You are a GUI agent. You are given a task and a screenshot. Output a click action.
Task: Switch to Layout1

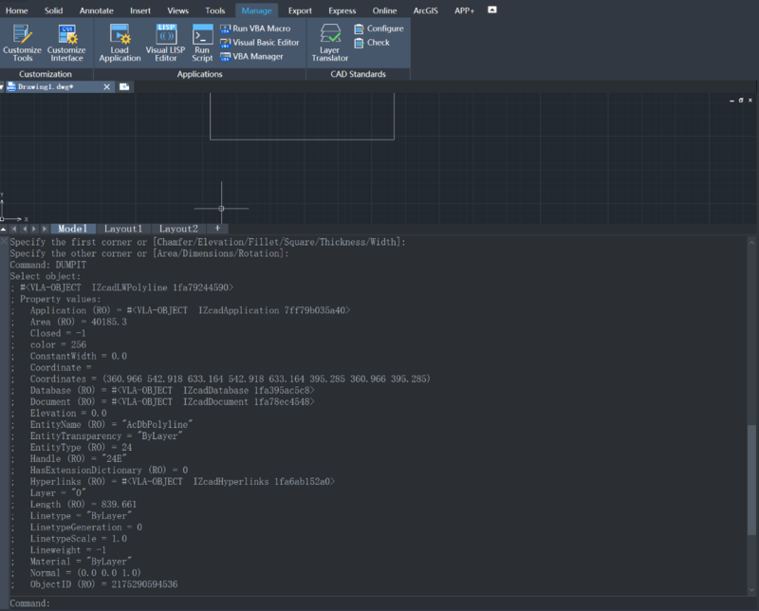tap(123, 228)
